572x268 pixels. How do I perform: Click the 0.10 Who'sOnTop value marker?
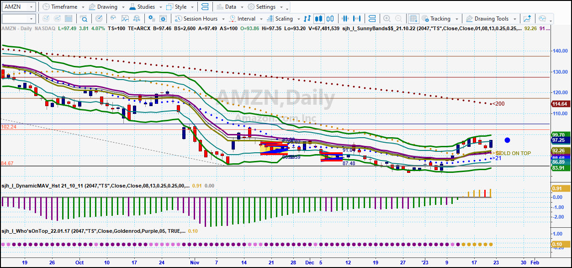coord(560,245)
